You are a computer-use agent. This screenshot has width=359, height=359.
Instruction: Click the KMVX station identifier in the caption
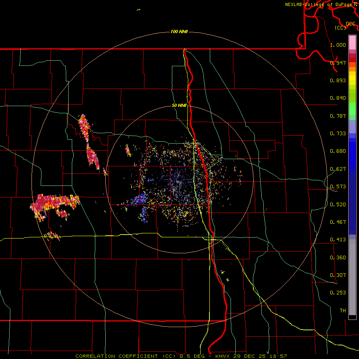(x=223, y=356)
